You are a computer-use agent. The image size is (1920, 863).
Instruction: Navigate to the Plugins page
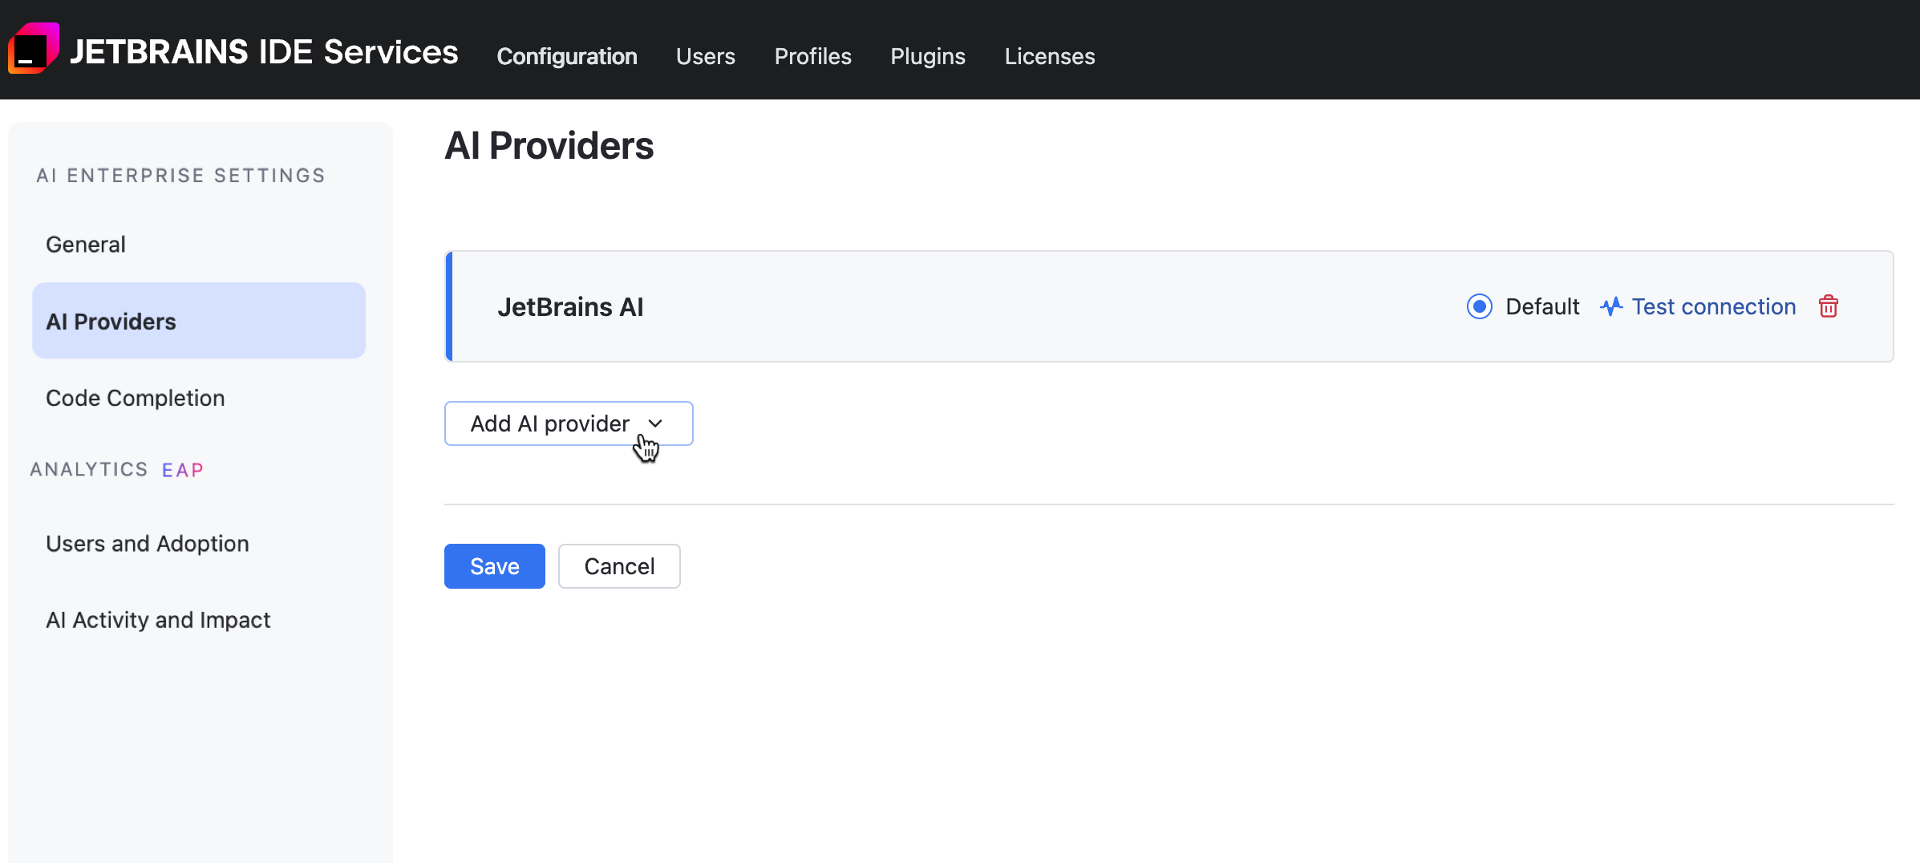pos(927,56)
